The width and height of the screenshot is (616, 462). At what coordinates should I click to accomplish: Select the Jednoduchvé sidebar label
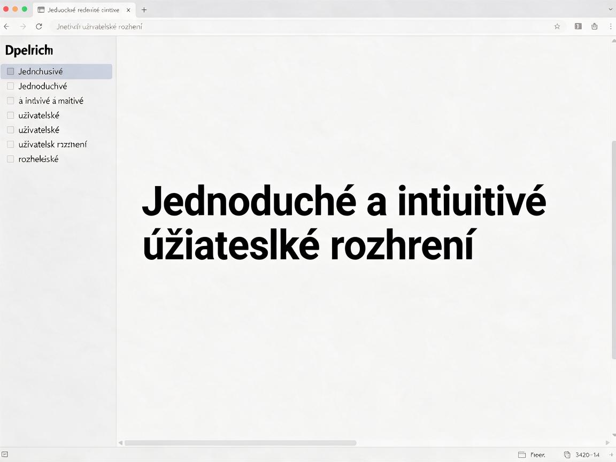pyautogui.click(x=43, y=86)
